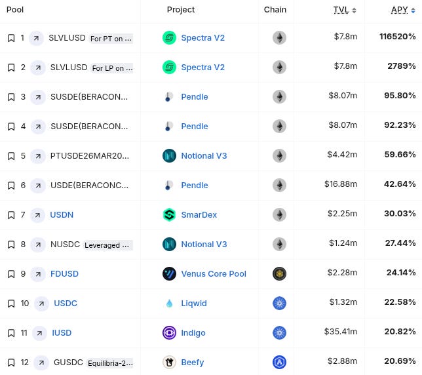The image size is (422, 375).
Task: Open the FDUSD pool link
Action: [x=64, y=274]
